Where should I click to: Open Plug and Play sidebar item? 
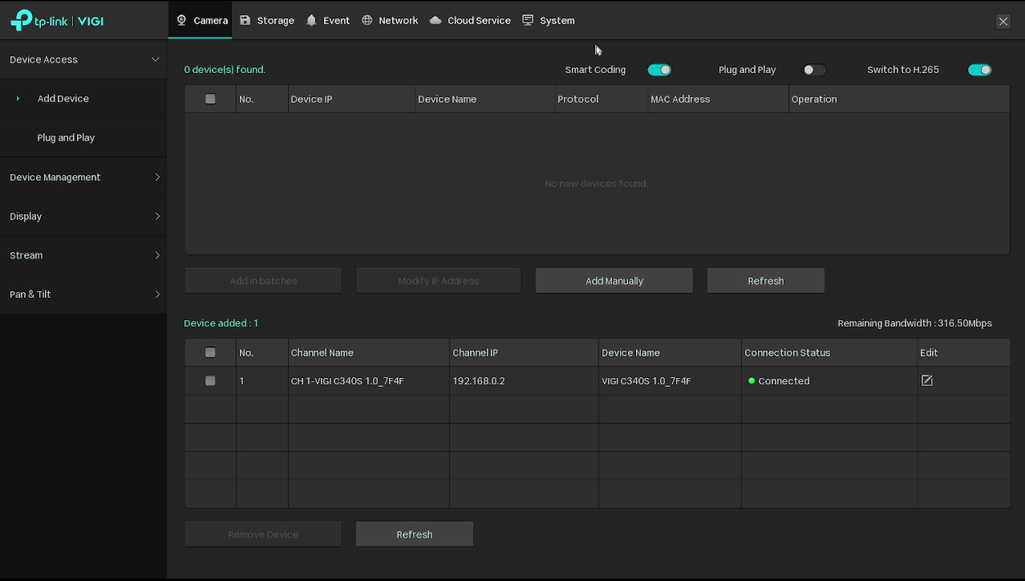click(x=83, y=137)
